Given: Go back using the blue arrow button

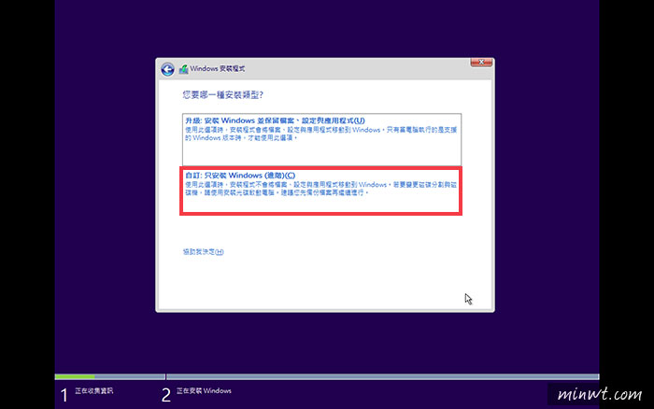Looking at the screenshot, I should (167, 69).
